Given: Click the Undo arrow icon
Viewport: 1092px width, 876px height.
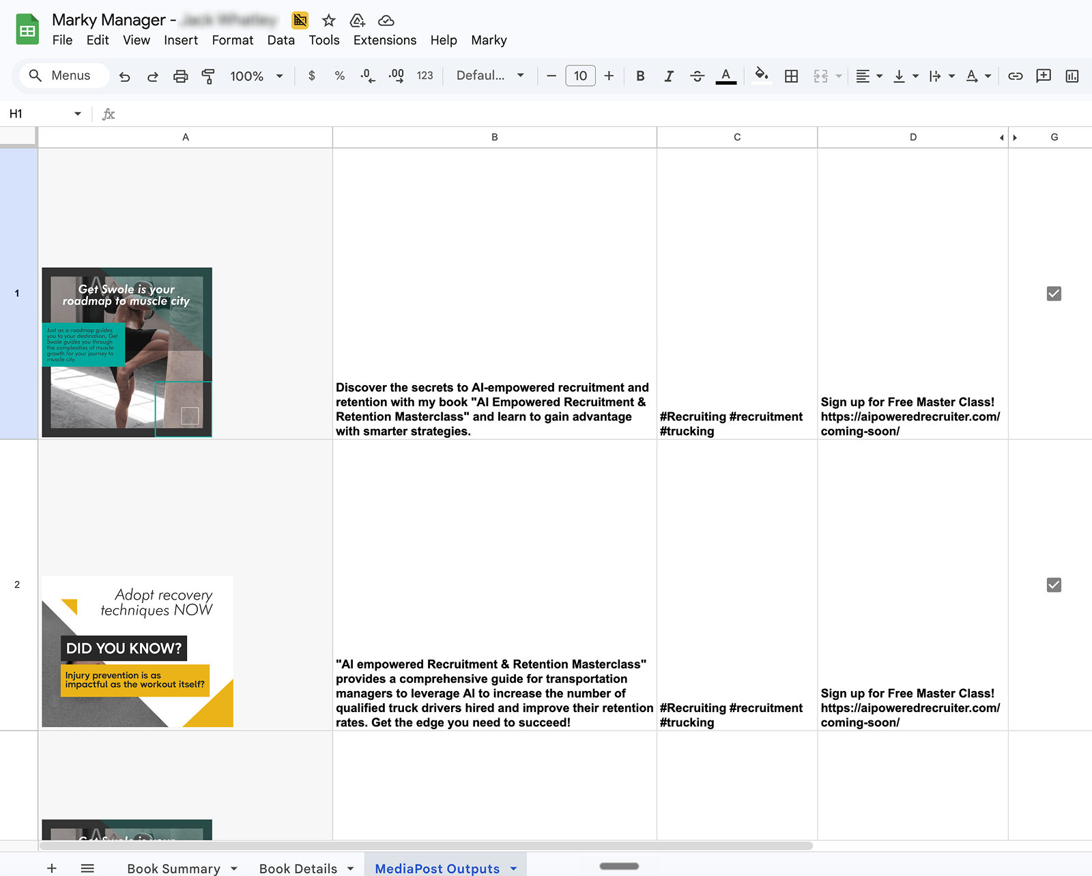Looking at the screenshot, I should (124, 76).
